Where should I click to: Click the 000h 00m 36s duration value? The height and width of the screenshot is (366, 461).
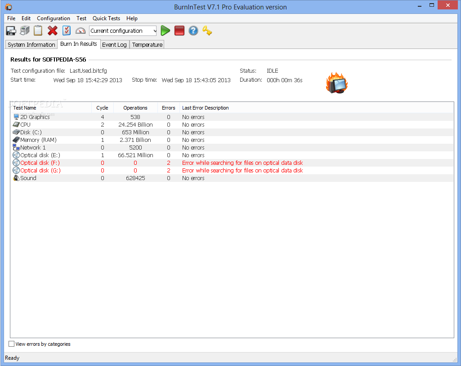[285, 80]
